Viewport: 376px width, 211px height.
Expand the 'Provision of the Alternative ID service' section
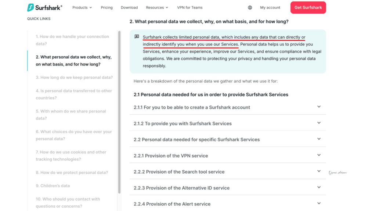point(319,188)
